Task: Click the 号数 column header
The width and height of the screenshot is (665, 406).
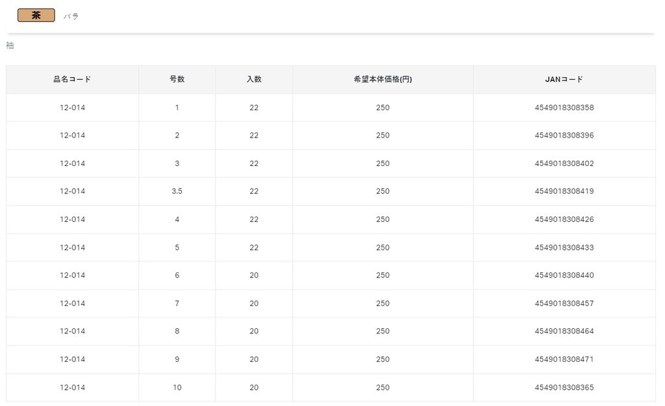Action: click(177, 79)
